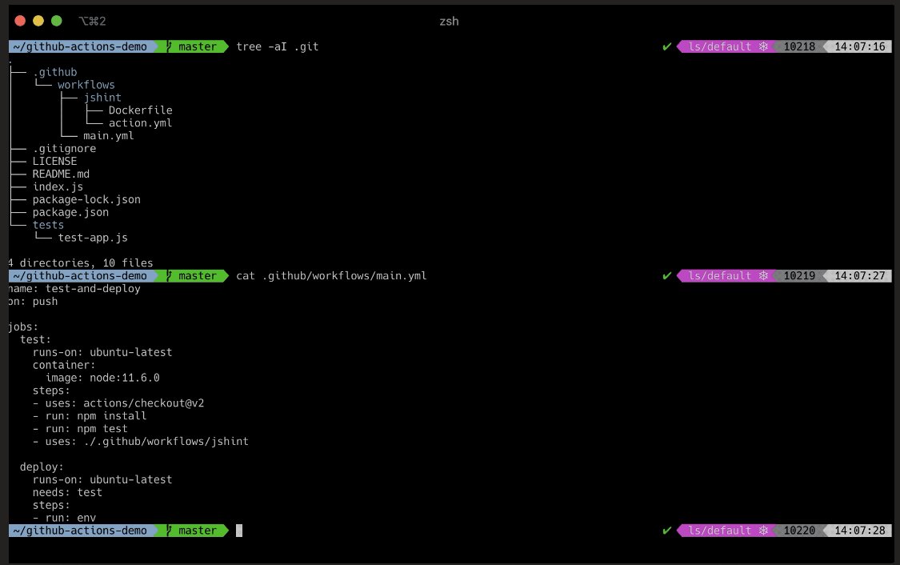The height and width of the screenshot is (565, 900).
Task: Click the git branch icon before tree command
Action: [170, 46]
